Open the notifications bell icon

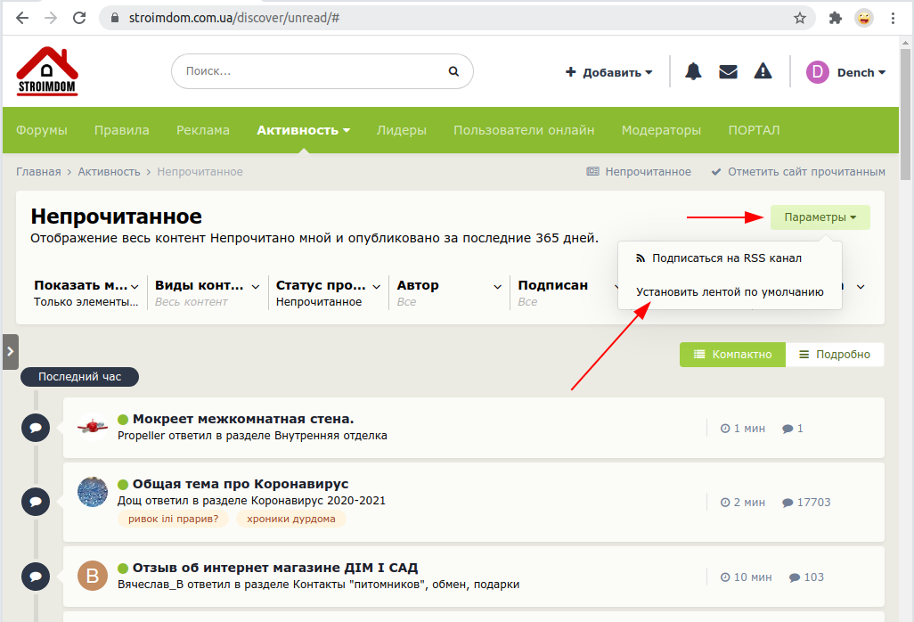693,71
